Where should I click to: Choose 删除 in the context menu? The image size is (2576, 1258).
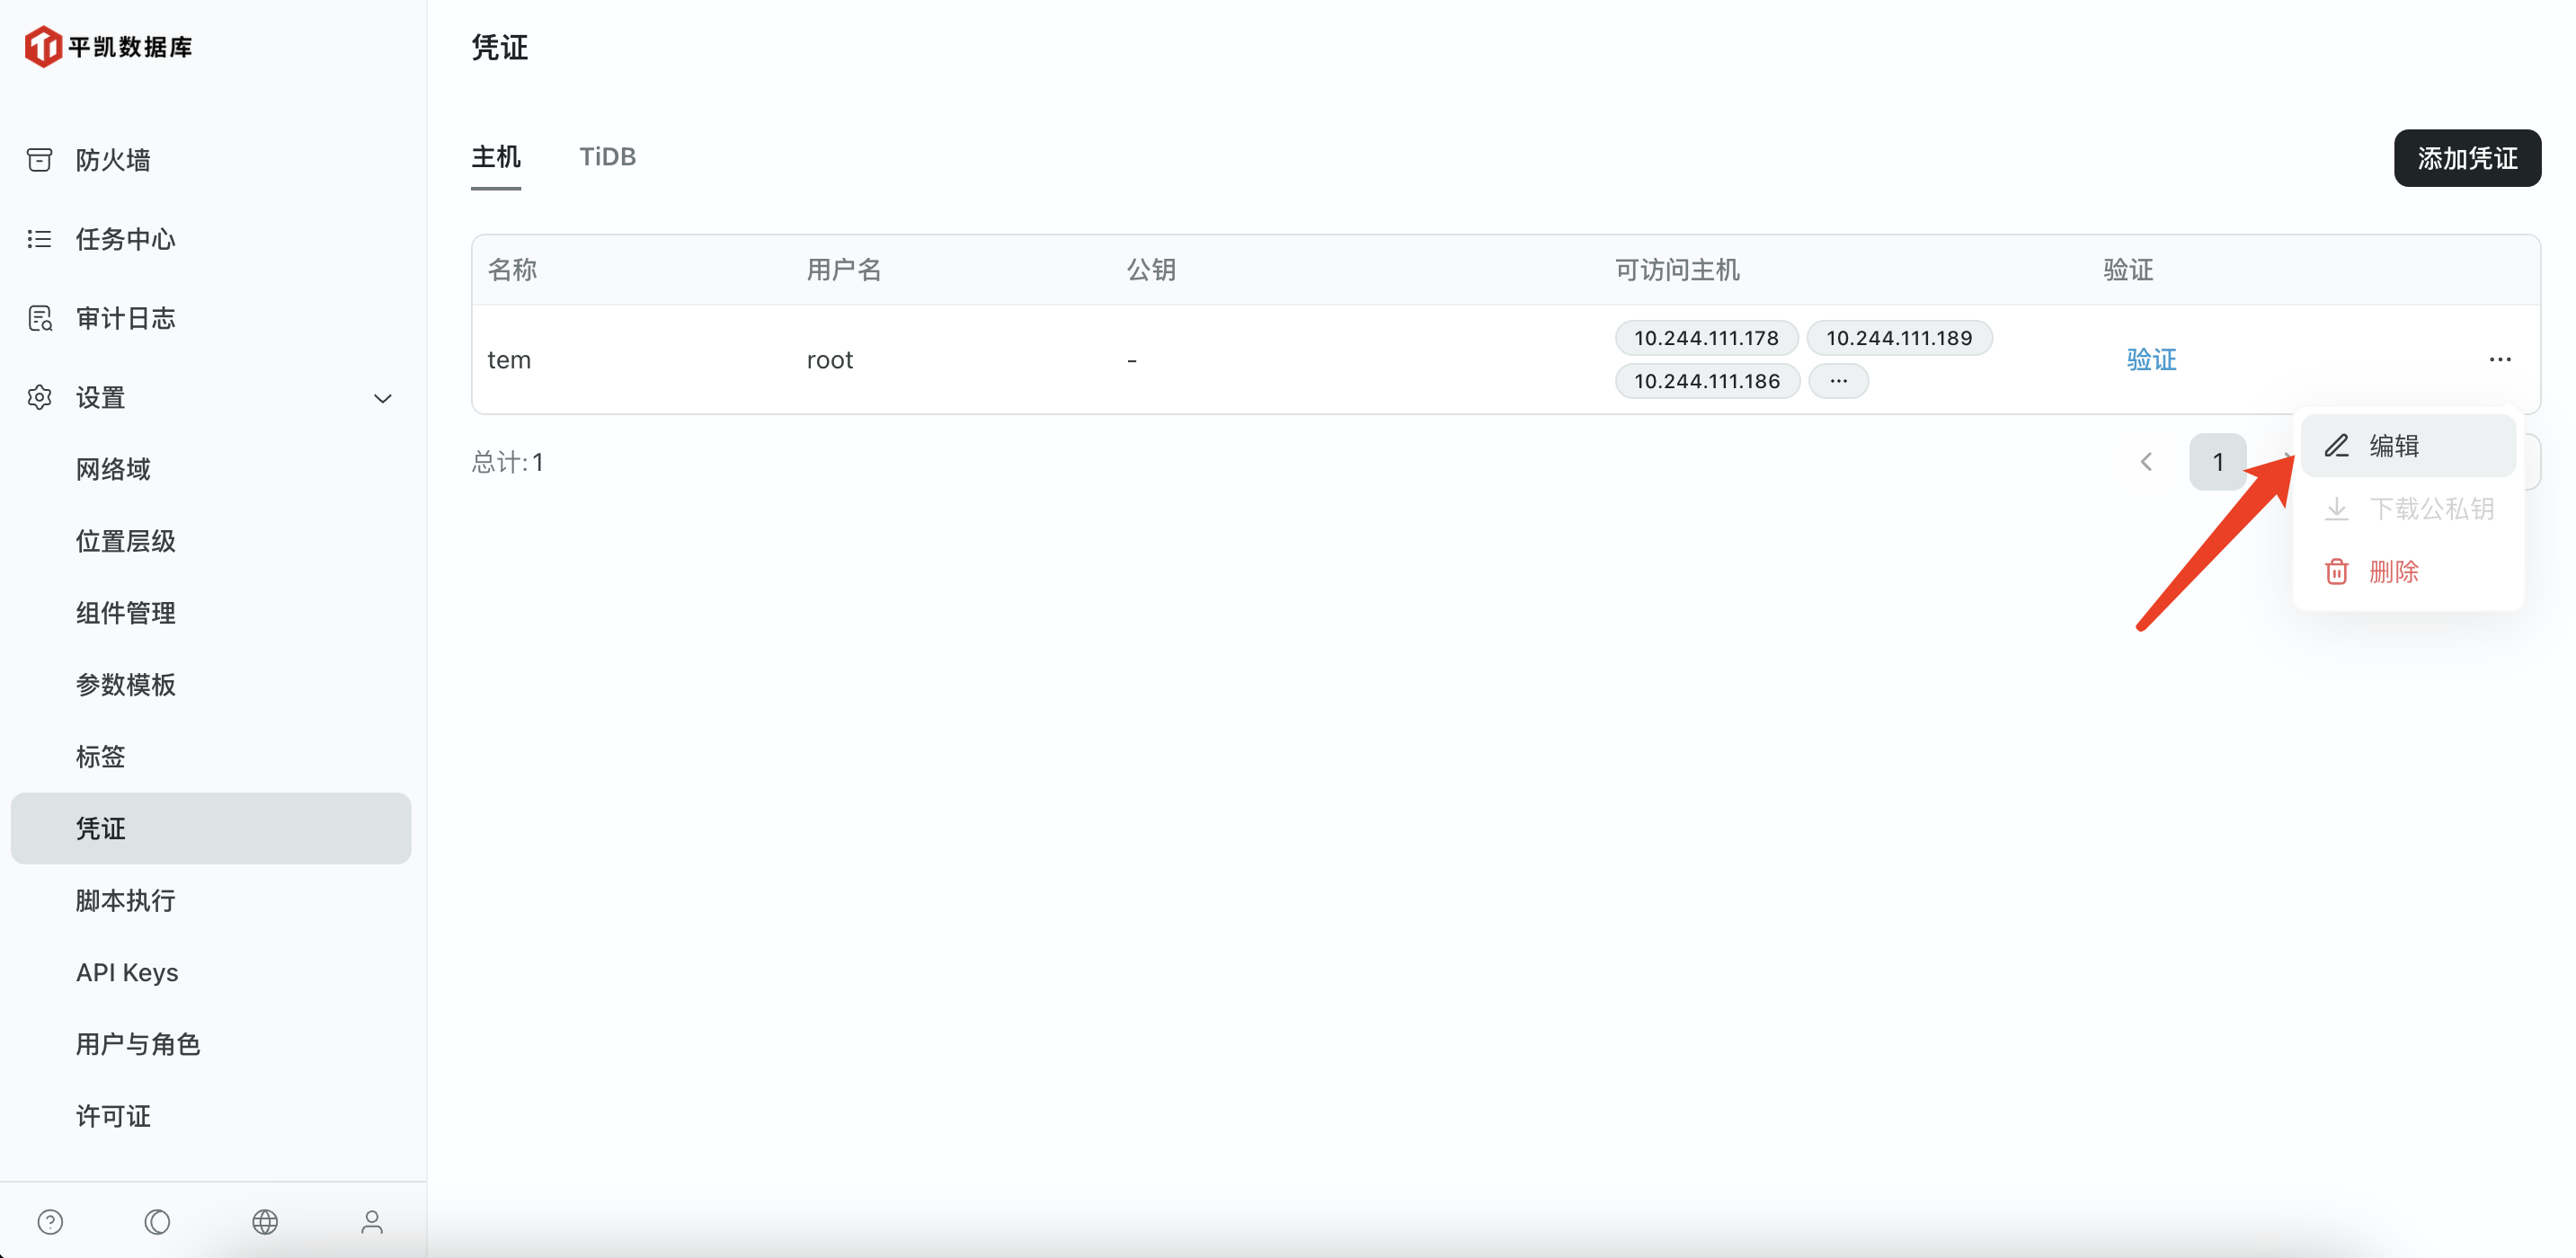point(2393,571)
